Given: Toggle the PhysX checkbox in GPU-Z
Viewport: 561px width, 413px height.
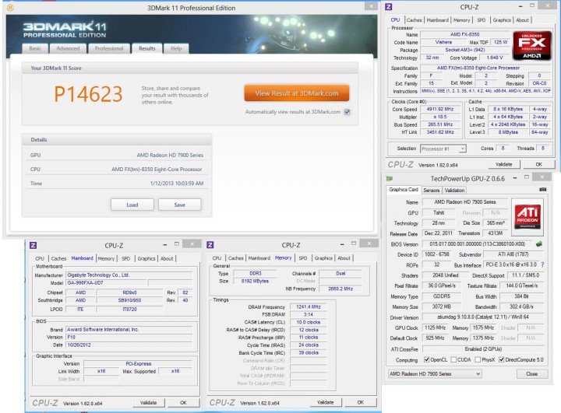Looking at the screenshot, I should pyautogui.click(x=478, y=360).
